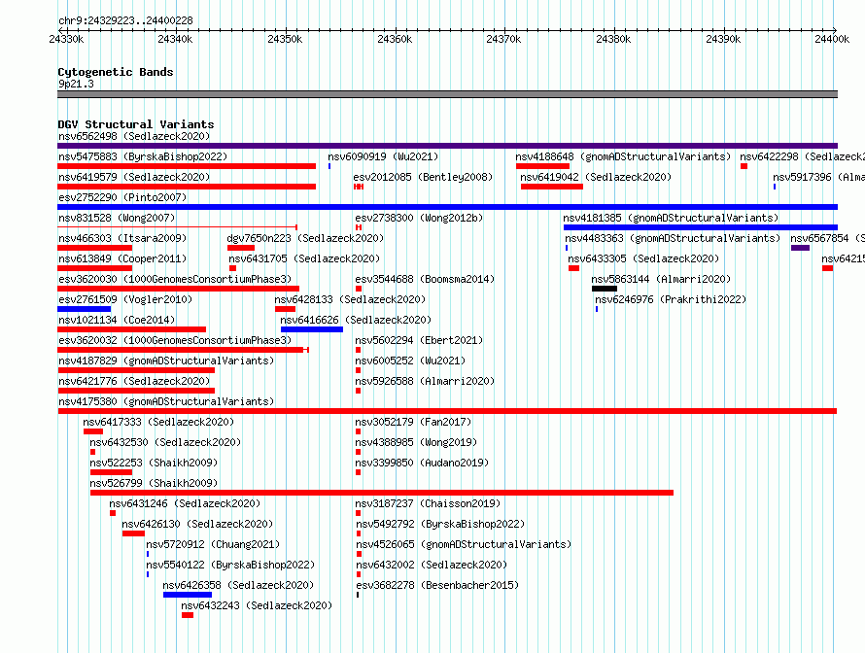The image size is (865, 653).
Task: Select dgv7650n223 (Sedlazeck2020) label
Action: 305,238
